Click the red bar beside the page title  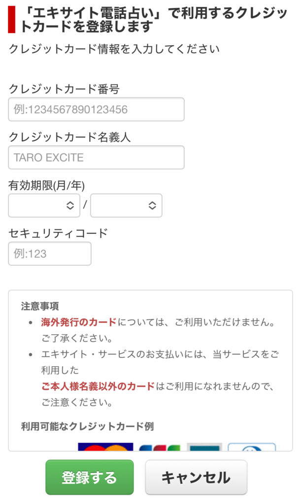[12, 20]
